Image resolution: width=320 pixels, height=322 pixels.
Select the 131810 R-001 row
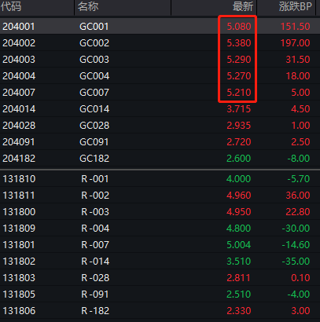pyautogui.click(x=160, y=179)
